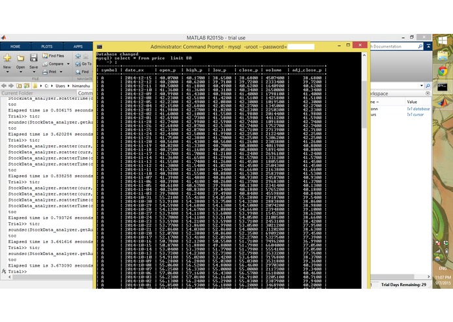Image resolution: width=453 pixels, height=322 pixels.
Task: Click the up-one-level folder icon
Action: (19, 86)
